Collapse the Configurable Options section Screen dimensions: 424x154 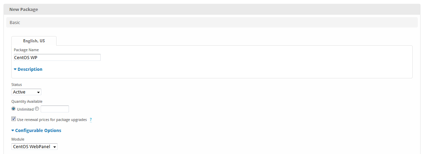38,131
